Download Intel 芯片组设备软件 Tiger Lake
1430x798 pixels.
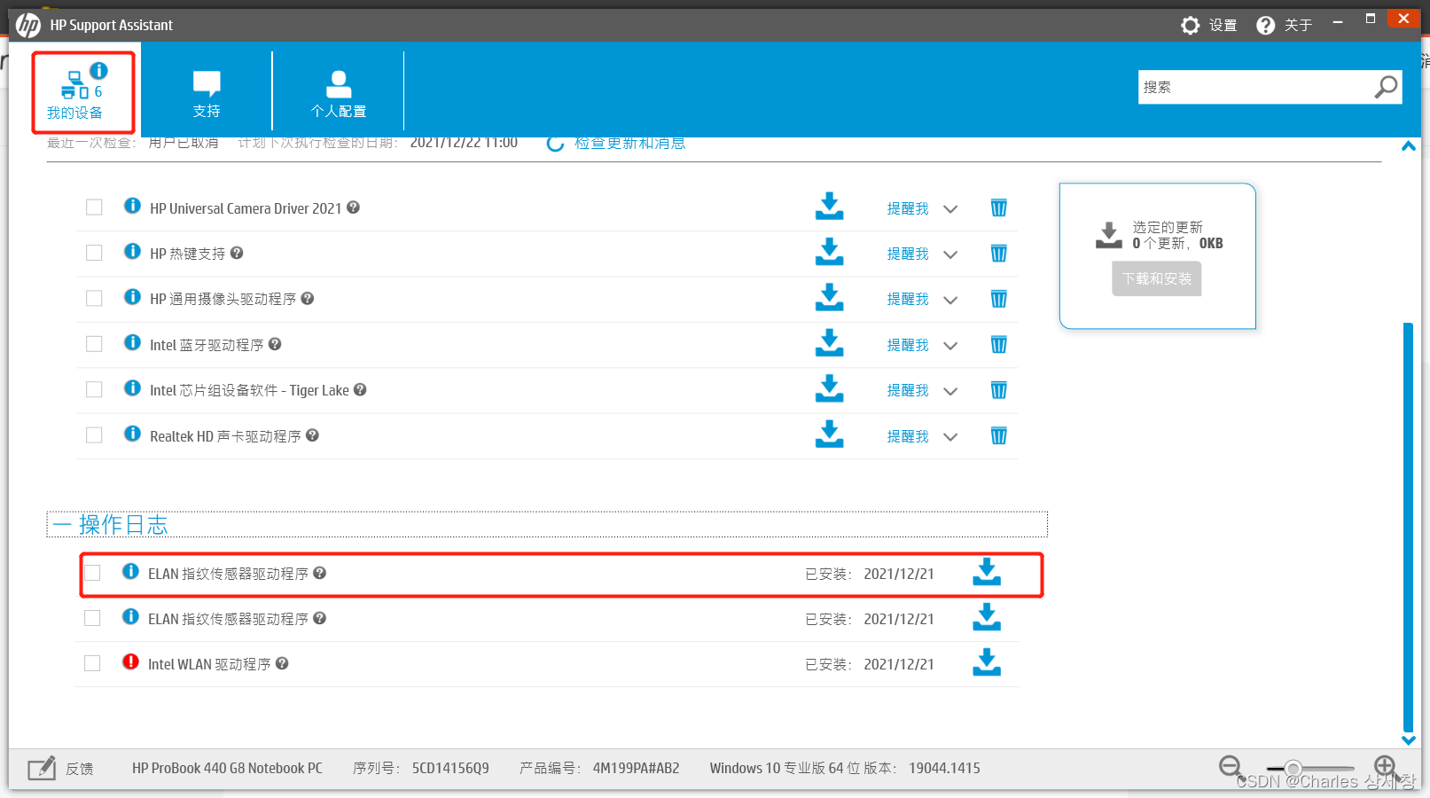coord(829,388)
